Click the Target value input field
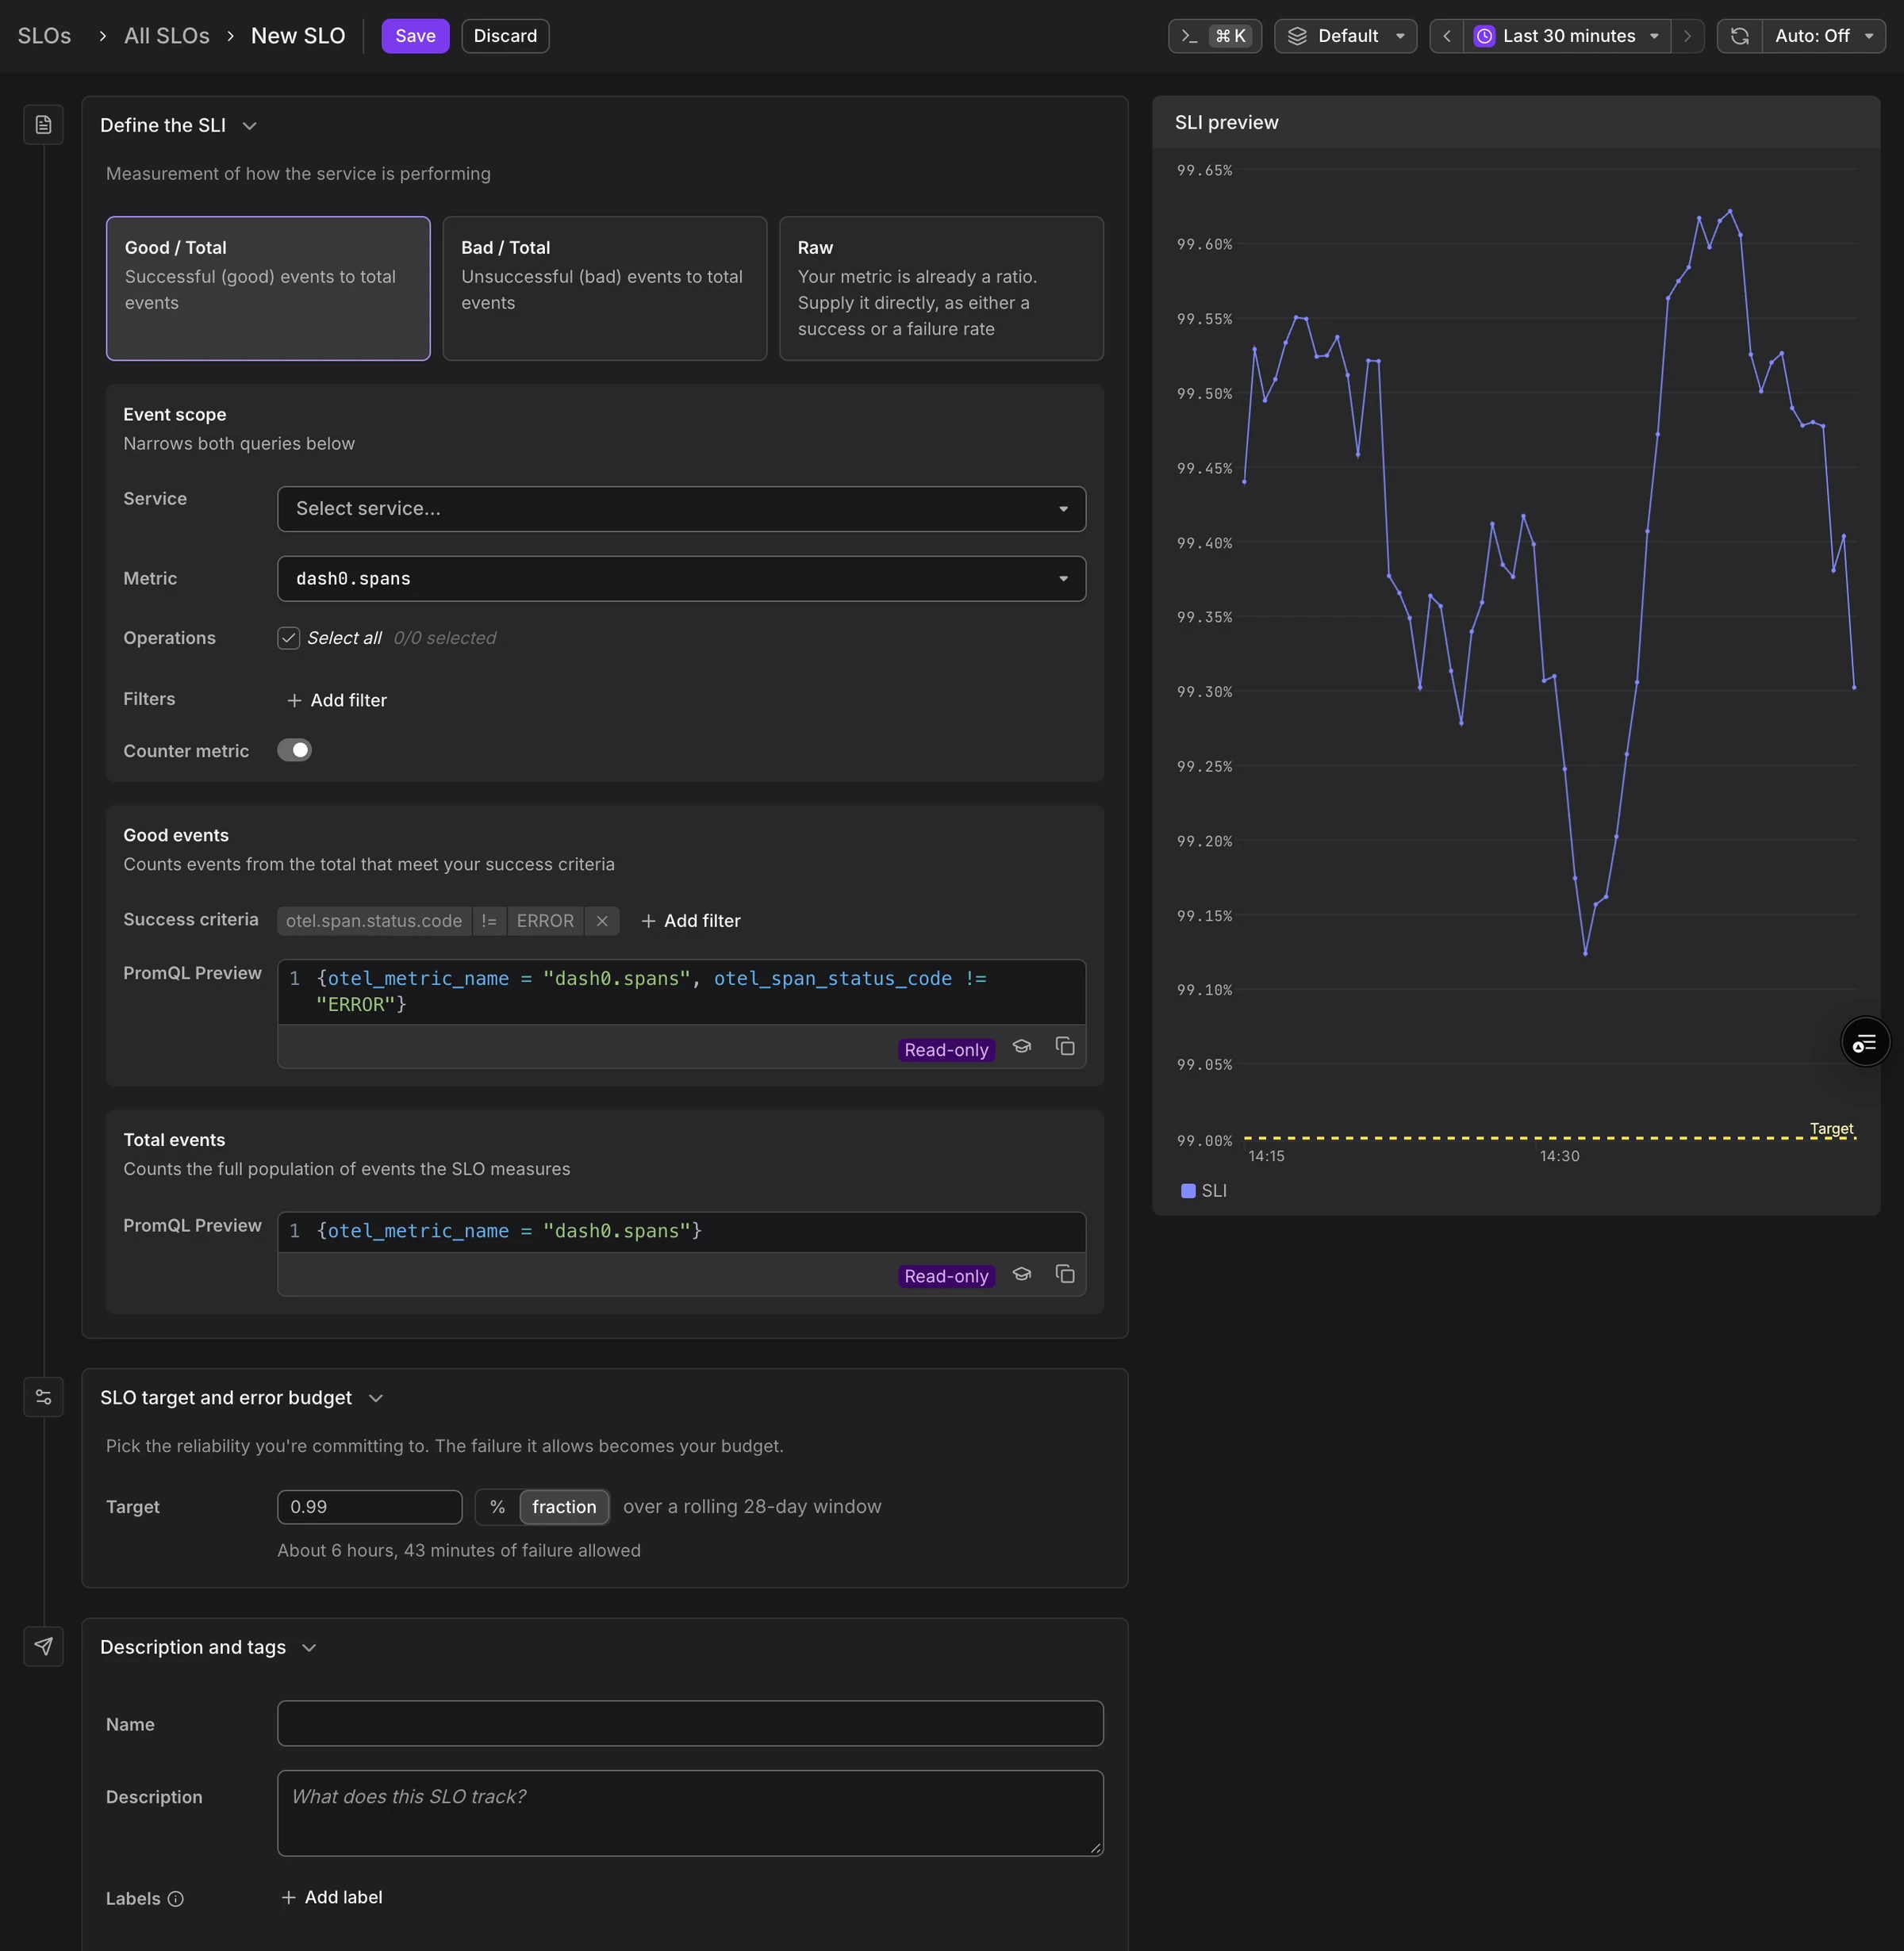Image resolution: width=1904 pixels, height=1951 pixels. [369, 1507]
